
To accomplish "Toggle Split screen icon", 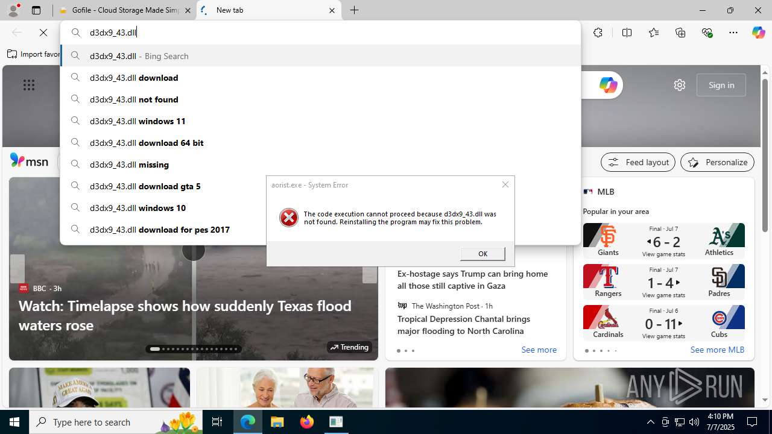I will [627, 33].
